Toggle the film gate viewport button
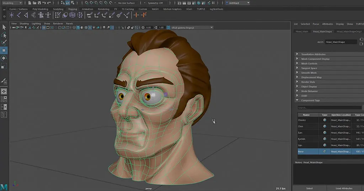Viewport: 364px width, 191px height. [48, 27]
